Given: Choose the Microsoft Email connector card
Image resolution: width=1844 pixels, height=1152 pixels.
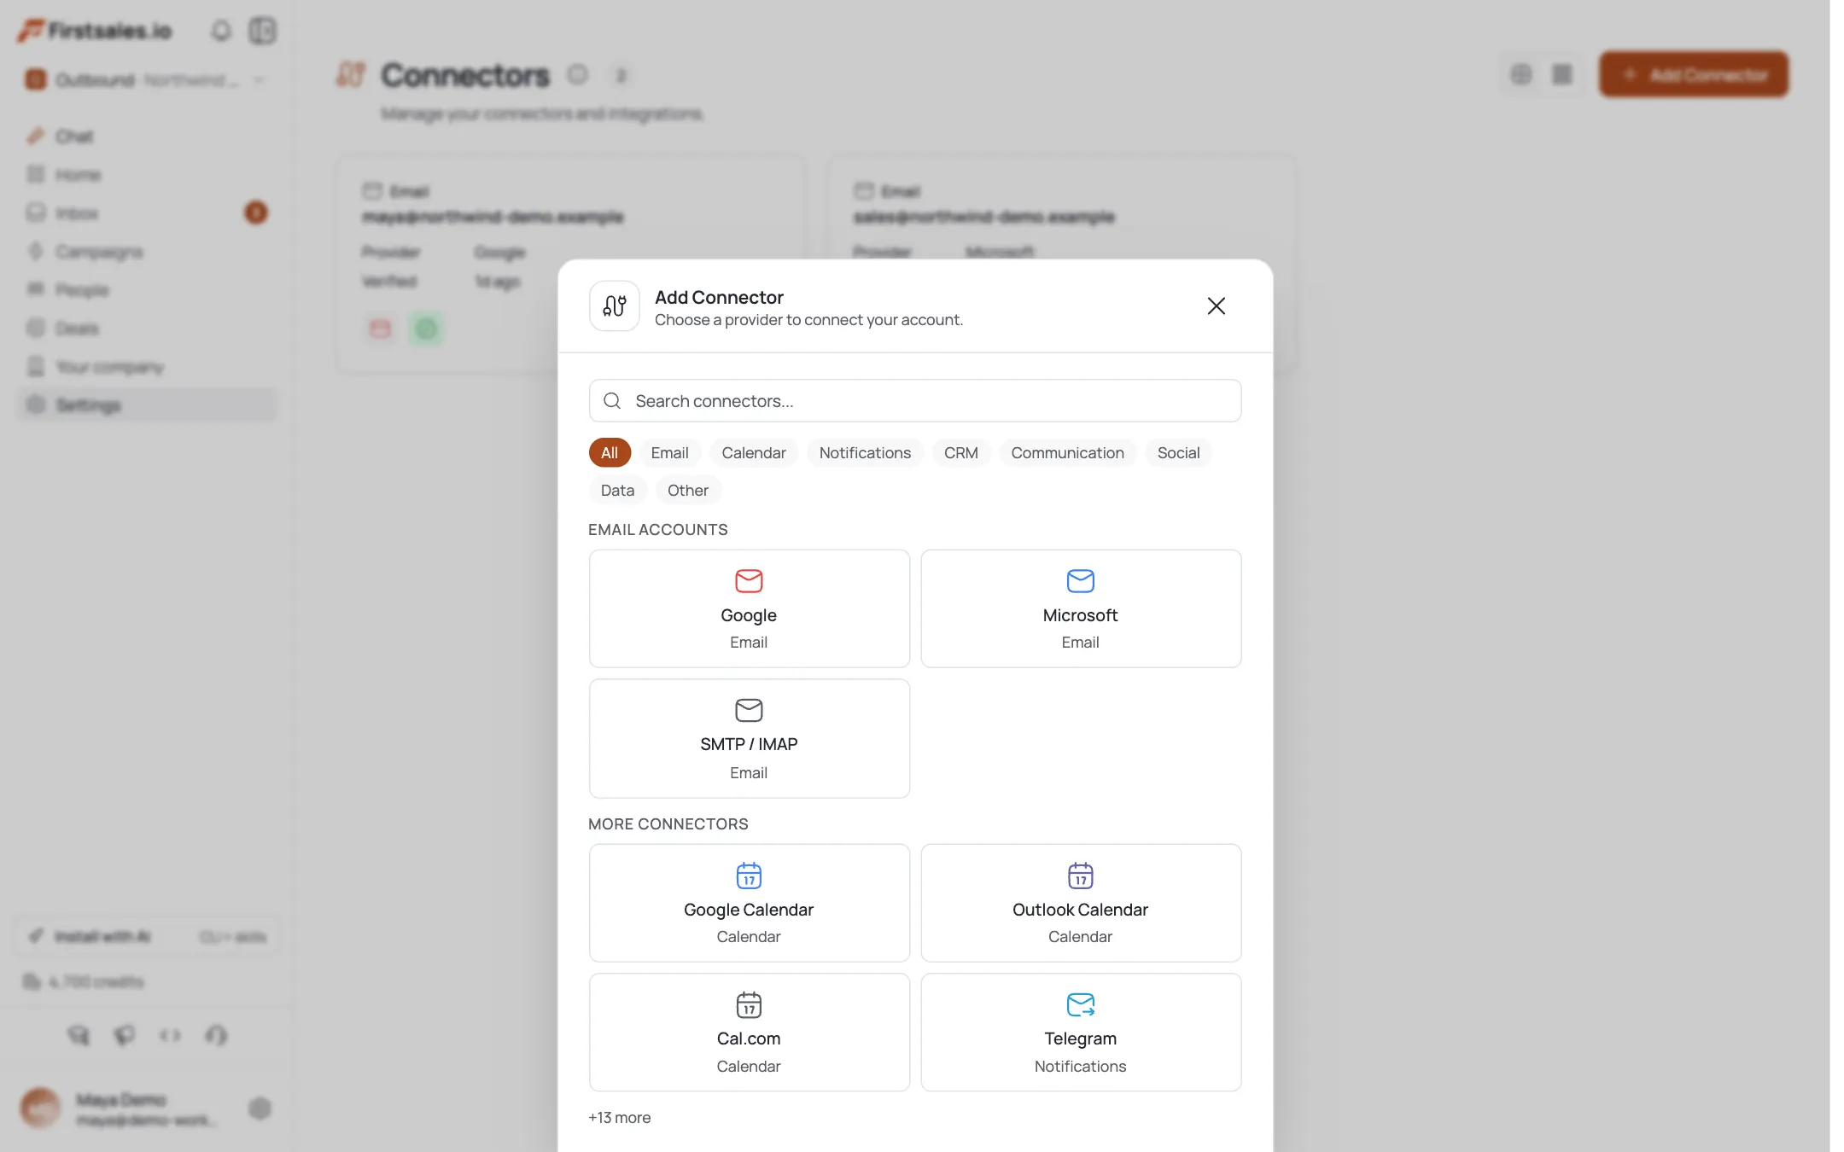Looking at the screenshot, I should [1081, 608].
